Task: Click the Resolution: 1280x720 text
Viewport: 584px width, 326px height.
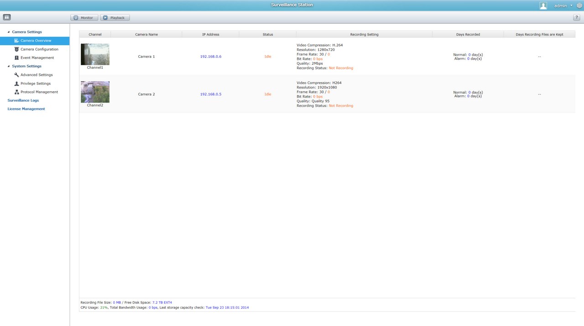Action: (x=316, y=50)
